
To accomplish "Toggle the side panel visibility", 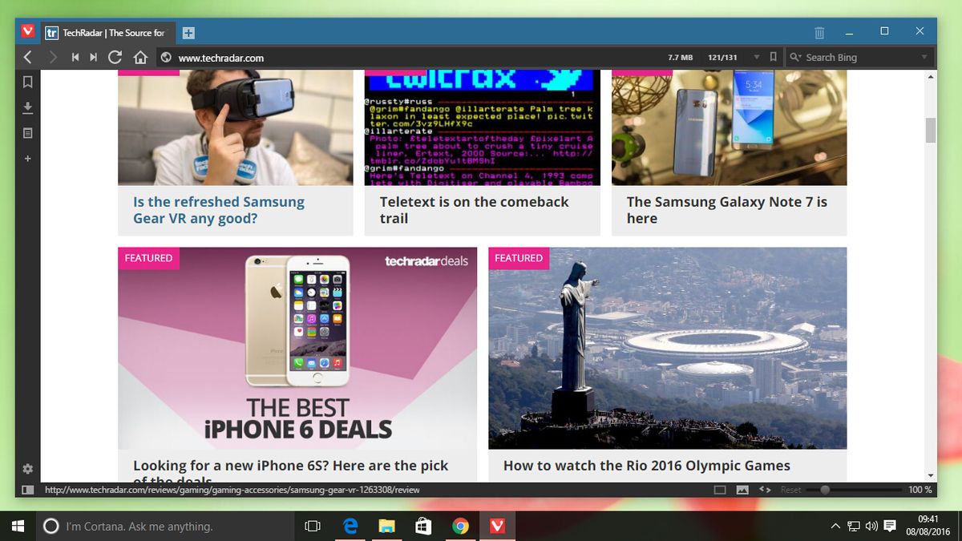I will point(27,490).
